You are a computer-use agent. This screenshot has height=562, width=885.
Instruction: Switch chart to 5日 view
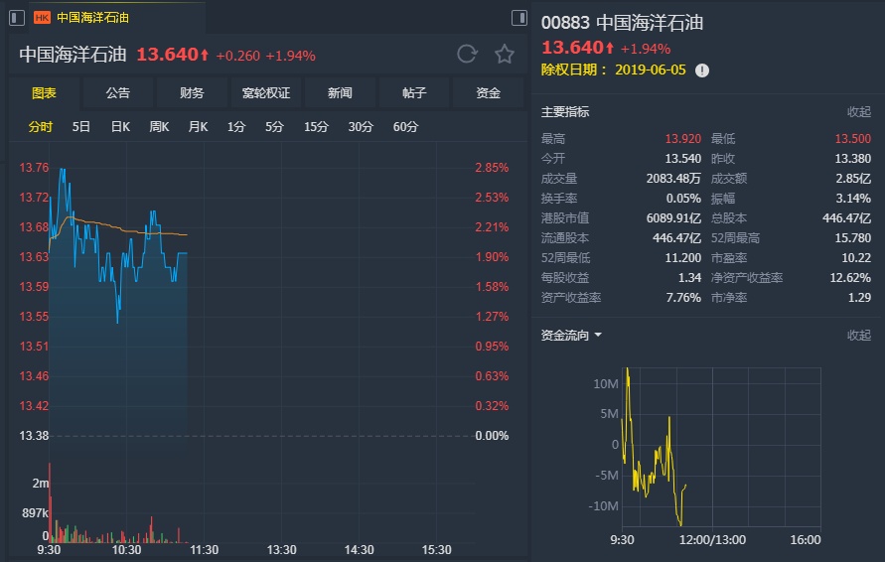click(81, 126)
